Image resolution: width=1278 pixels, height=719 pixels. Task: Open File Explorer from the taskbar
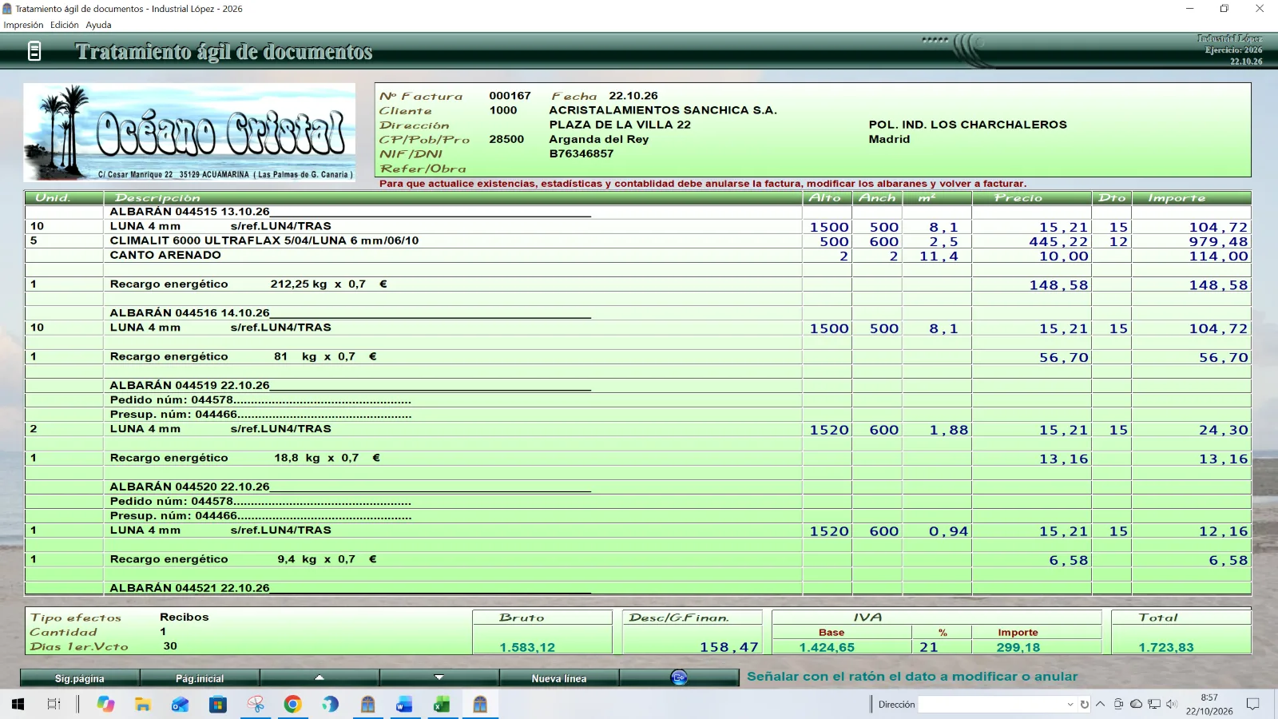(143, 704)
